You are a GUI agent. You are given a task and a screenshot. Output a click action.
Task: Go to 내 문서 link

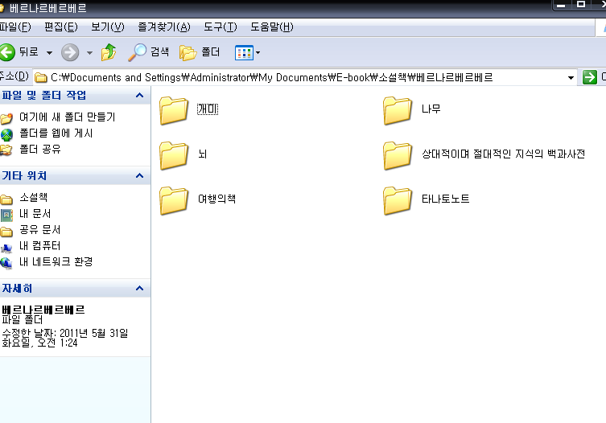tap(35, 214)
